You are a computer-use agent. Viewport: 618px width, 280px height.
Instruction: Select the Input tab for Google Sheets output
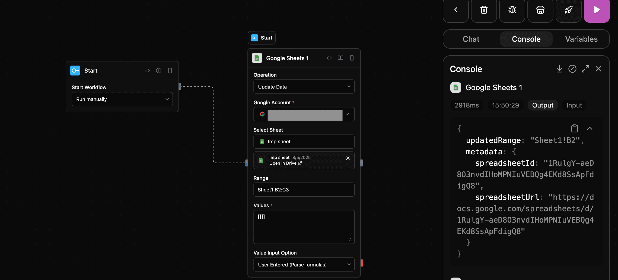point(574,105)
